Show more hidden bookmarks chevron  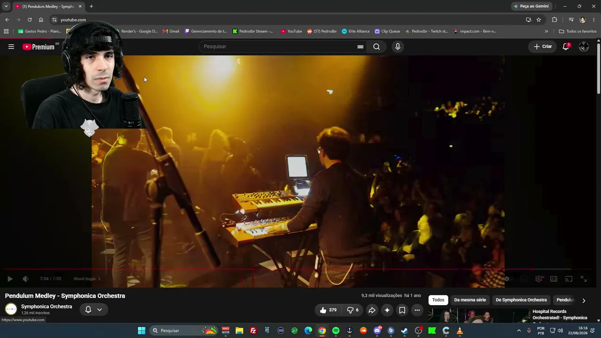[546, 31]
